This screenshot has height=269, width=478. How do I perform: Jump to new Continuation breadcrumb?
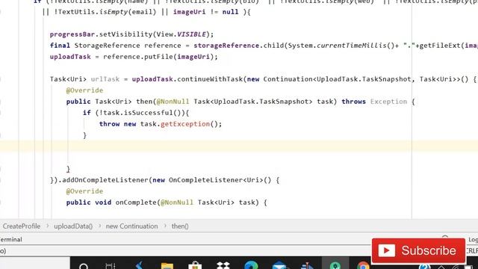click(131, 226)
